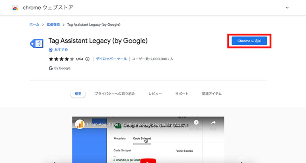Click the Tag Assistant tag icon
The height and width of the screenshot is (163, 306).
coord(37,44)
